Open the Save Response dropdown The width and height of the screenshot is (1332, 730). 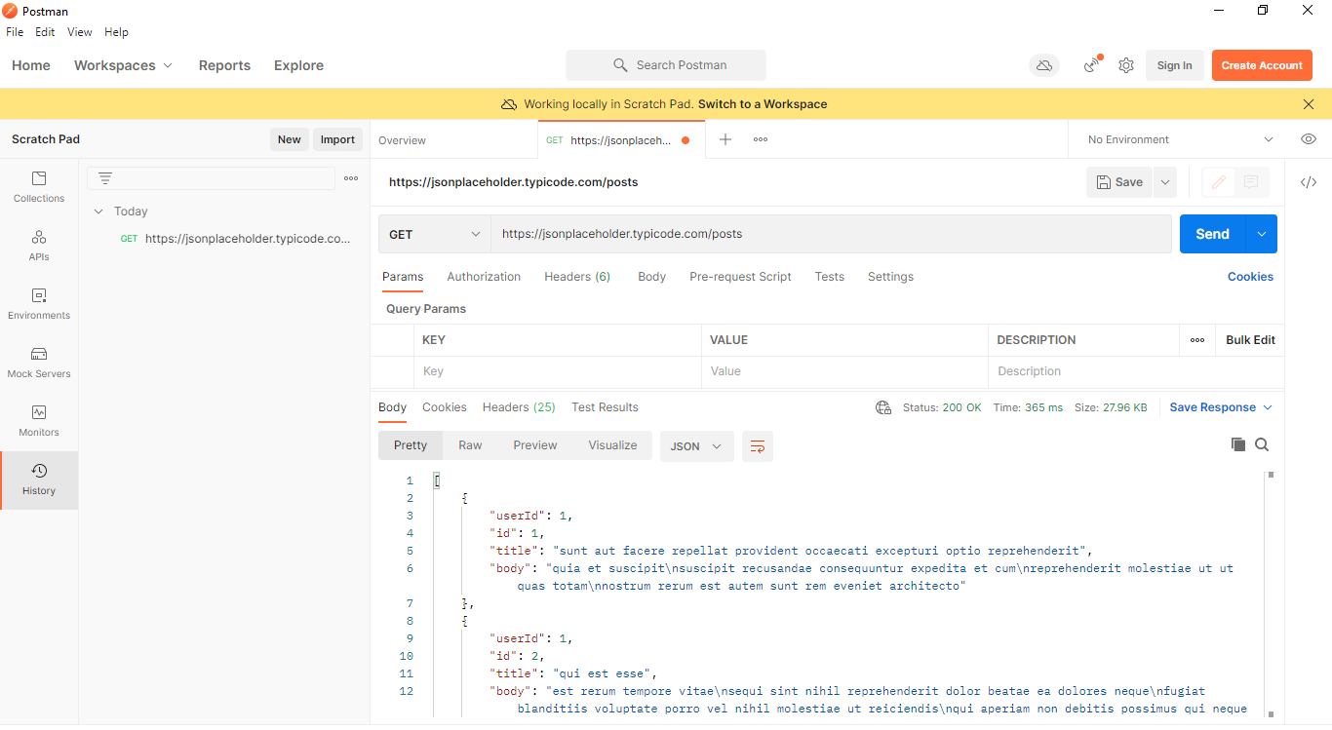[1221, 407]
